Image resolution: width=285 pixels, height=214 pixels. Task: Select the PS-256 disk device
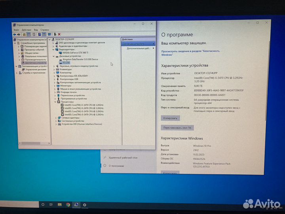coord(66,63)
